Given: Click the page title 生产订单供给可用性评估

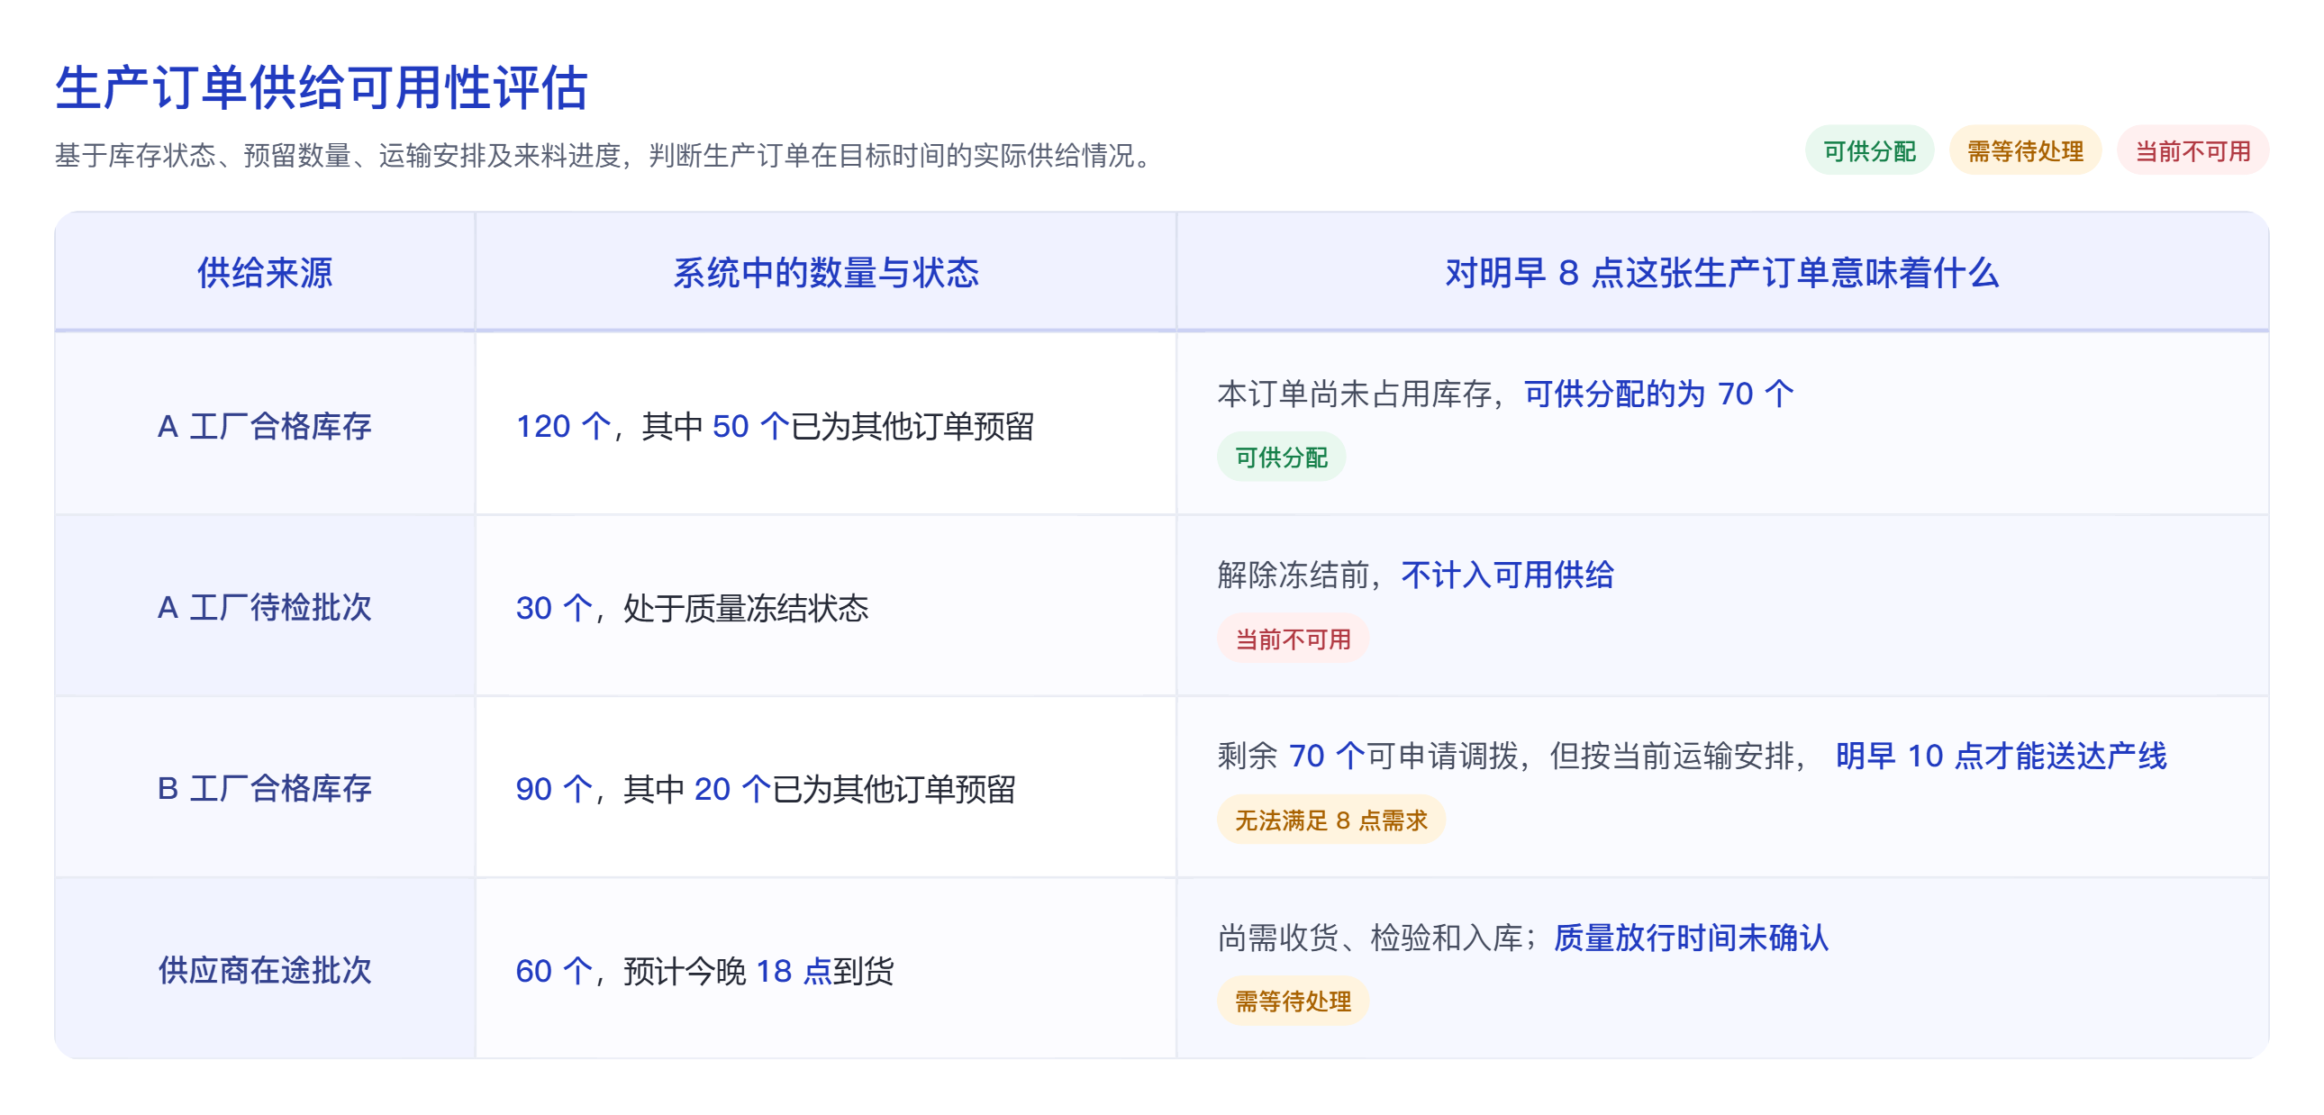Looking at the screenshot, I should tap(322, 87).
